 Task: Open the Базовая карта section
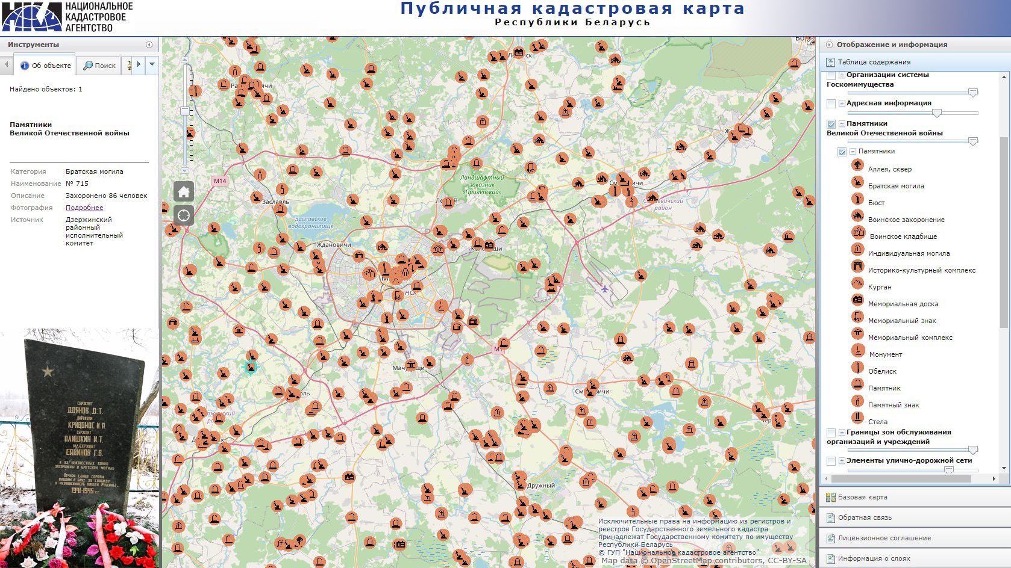click(862, 497)
